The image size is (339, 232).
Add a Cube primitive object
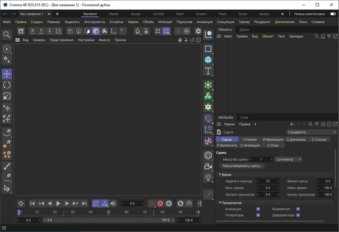coord(208,60)
